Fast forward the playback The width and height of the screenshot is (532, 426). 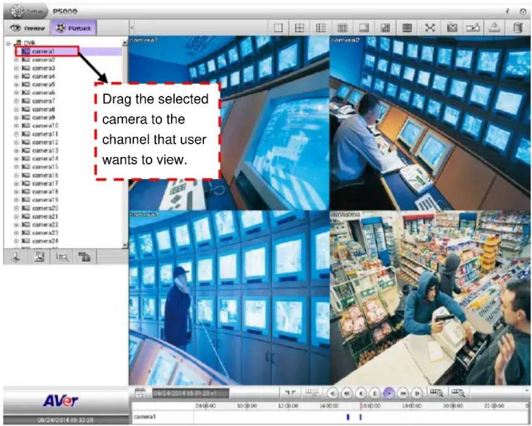[403, 394]
